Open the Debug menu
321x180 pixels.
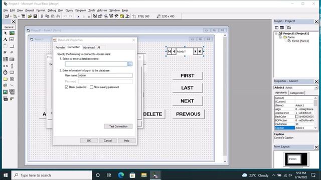(52, 10)
